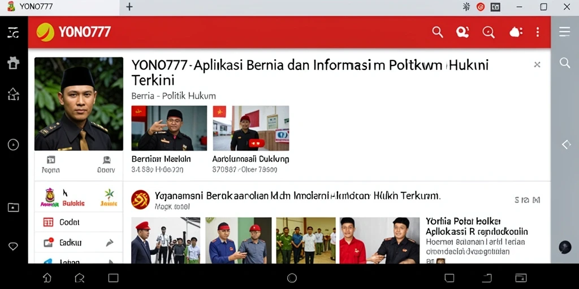This screenshot has width=579, height=289.
Task: Open the three-dot overflow menu in red header
Action: (x=538, y=32)
